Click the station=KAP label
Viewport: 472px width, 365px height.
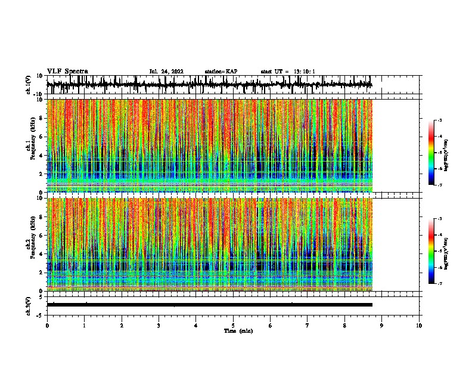(x=221, y=72)
